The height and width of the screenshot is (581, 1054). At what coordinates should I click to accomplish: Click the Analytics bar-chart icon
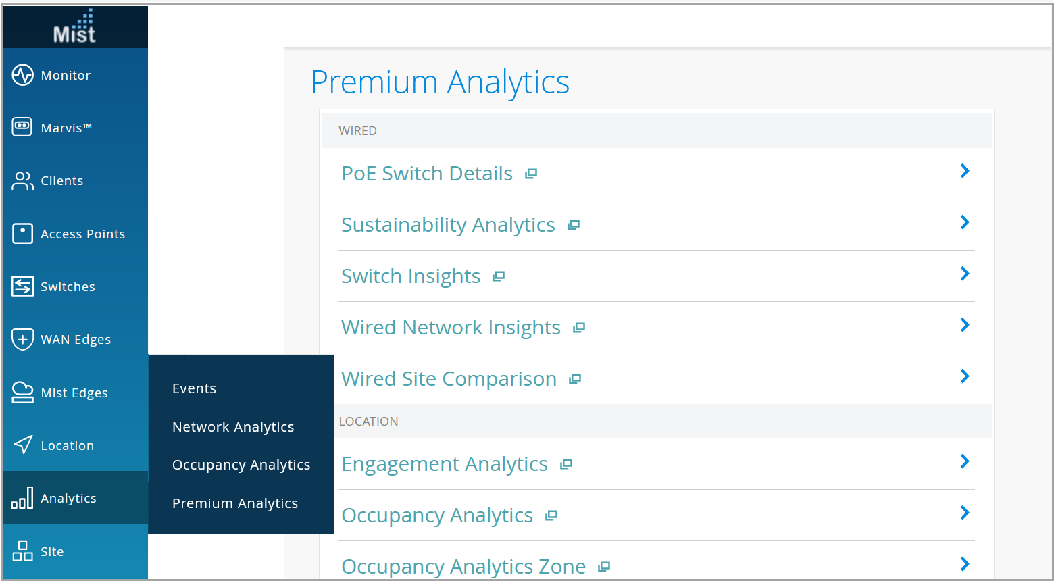(22, 499)
